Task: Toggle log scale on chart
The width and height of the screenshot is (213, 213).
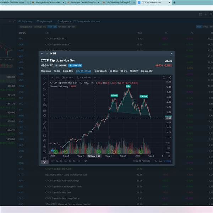Action: point(160,161)
